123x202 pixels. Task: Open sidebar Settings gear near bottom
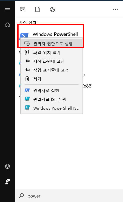(x=8, y=167)
